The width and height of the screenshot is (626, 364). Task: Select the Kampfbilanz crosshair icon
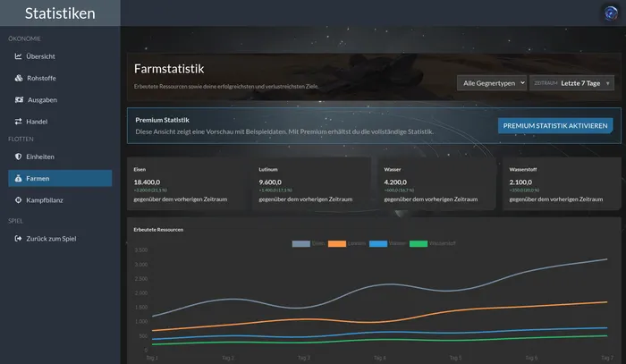tap(19, 200)
